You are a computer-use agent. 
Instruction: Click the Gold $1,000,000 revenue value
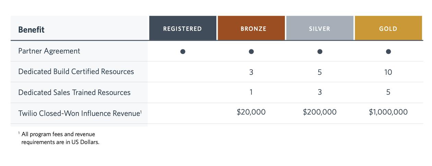pos(388,112)
